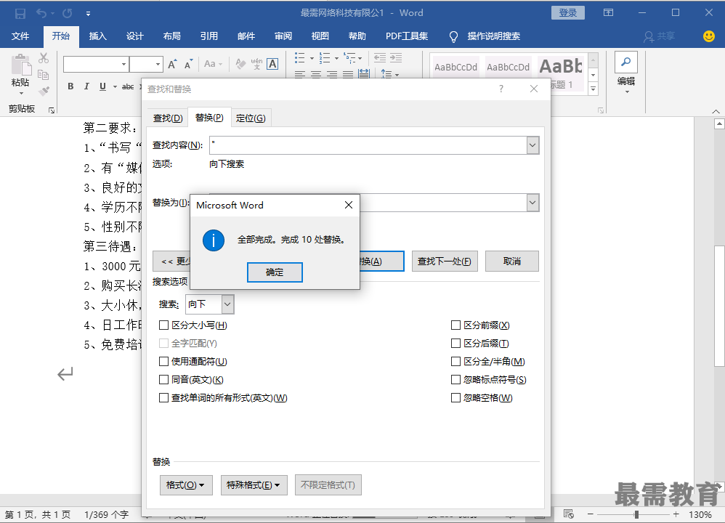Viewport: 725px width, 523px height.
Task: Enable 忽略空格(W) checkbox
Action: tap(456, 397)
